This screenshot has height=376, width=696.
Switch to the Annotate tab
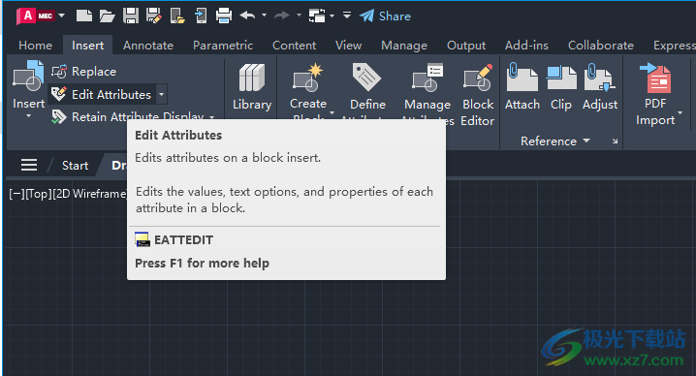pyautogui.click(x=148, y=46)
